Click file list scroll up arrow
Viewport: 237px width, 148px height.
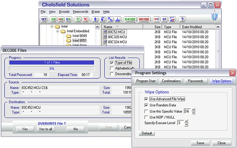[x=218, y=27]
